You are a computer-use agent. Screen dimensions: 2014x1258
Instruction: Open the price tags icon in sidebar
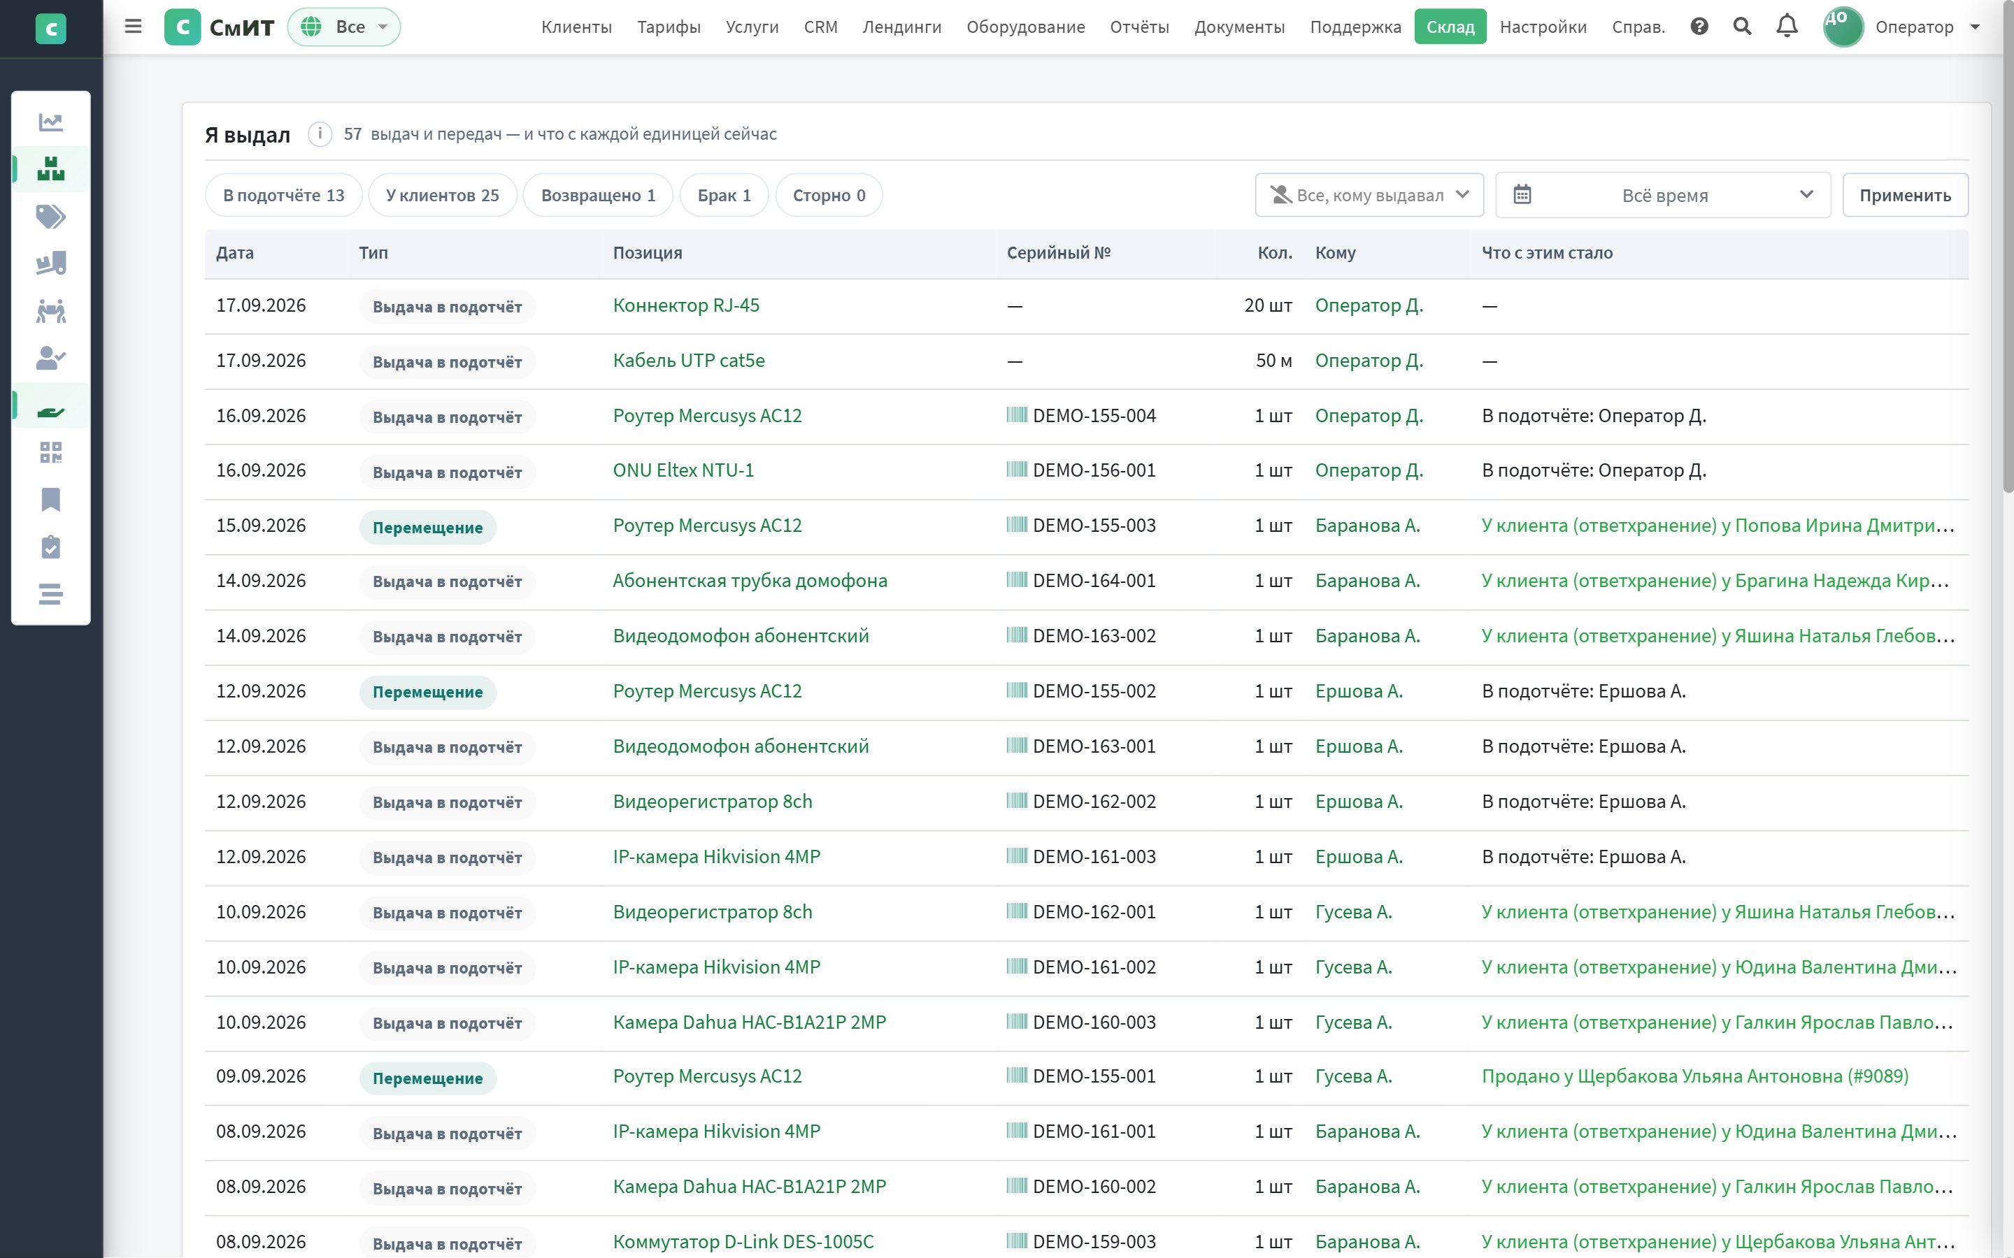[x=51, y=217]
